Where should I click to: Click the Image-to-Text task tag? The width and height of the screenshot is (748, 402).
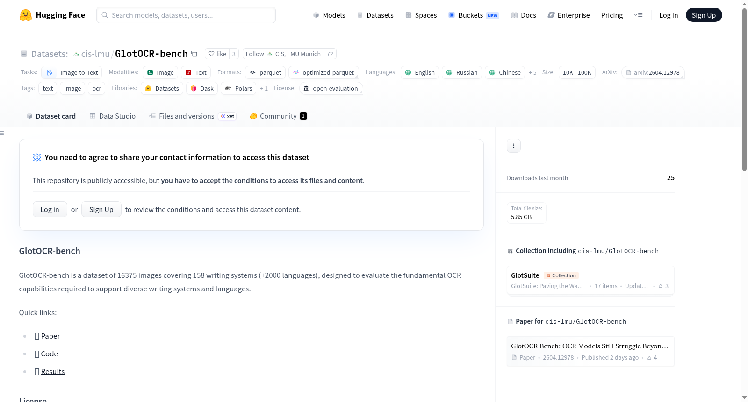(x=72, y=72)
